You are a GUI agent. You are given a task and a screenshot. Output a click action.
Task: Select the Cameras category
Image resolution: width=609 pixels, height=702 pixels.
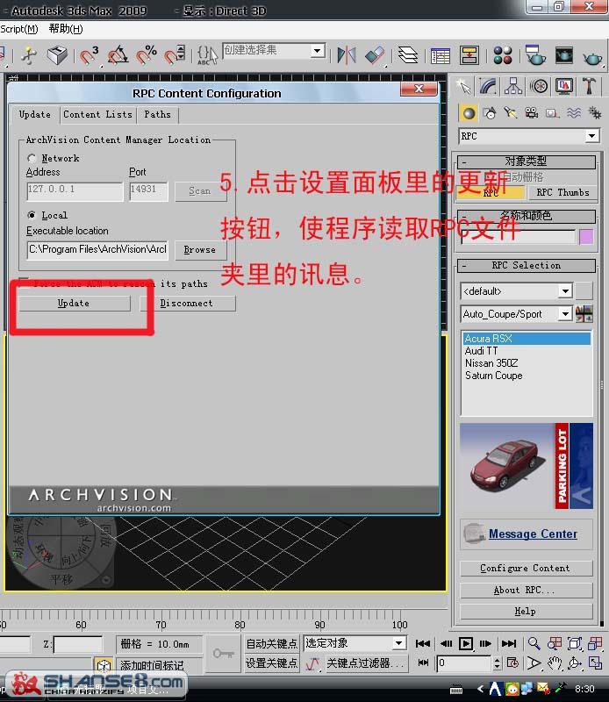[x=532, y=113]
